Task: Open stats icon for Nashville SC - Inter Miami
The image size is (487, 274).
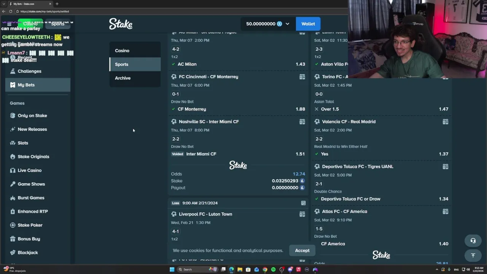Action: [302, 122]
